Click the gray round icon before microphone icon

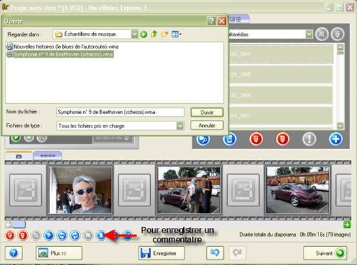point(88,235)
